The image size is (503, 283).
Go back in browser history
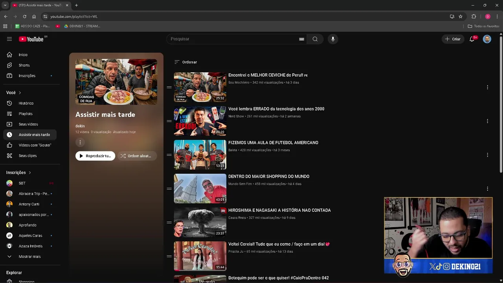point(6,17)
